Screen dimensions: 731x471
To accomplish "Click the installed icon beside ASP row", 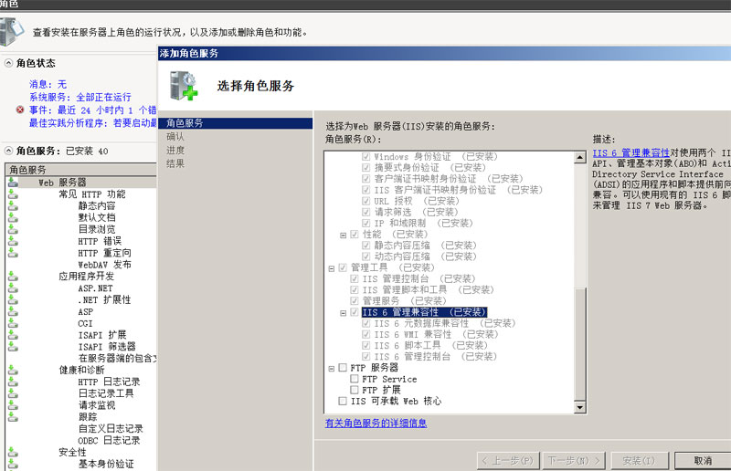I will pos(13,311).
